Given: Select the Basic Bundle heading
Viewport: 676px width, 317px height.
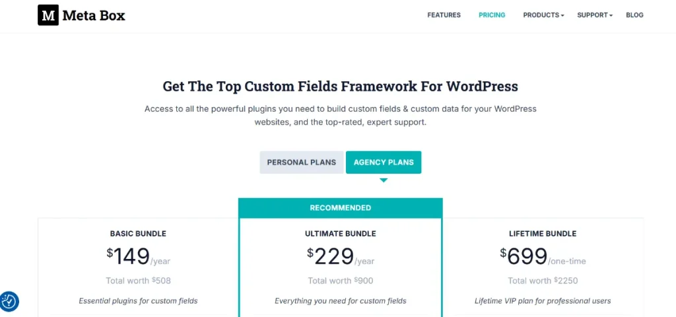Looking at the screenshot, I should click(138, 234).
